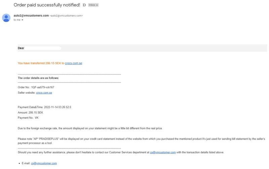
Task: Click the subject "Order paid successfully notified!"
Action: (47, 5)
